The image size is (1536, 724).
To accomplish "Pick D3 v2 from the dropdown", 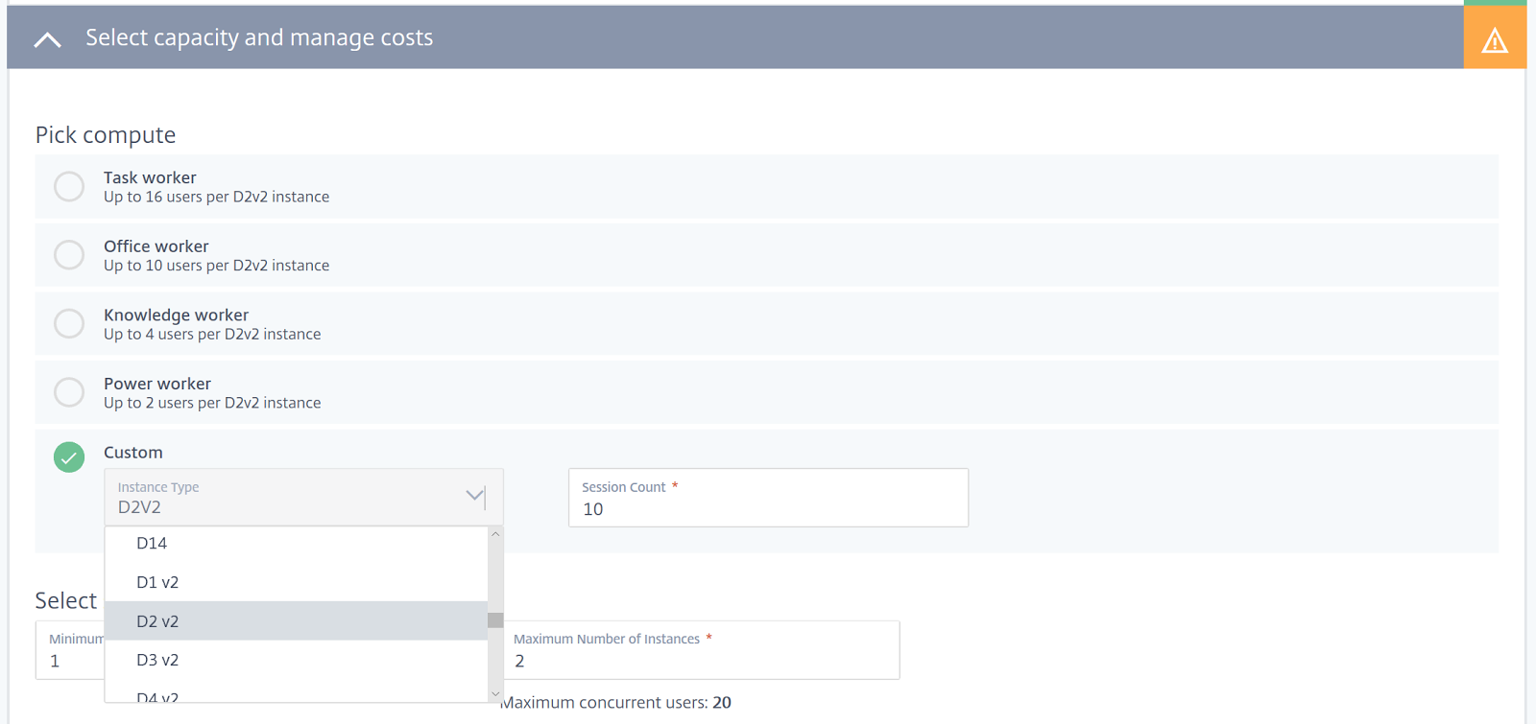I will point(157,660).
